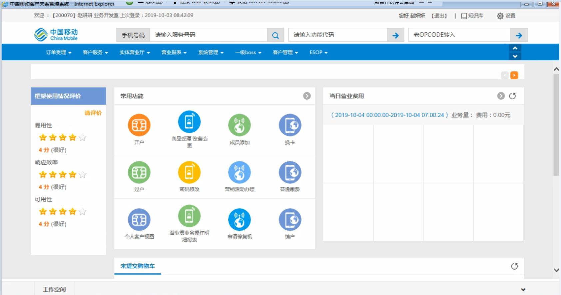Expand the 营业报表 menu
561x295 pixels.
click(x=174, y=52)
